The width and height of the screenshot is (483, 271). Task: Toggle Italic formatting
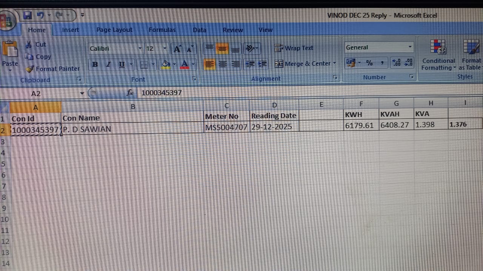(108, 65)
